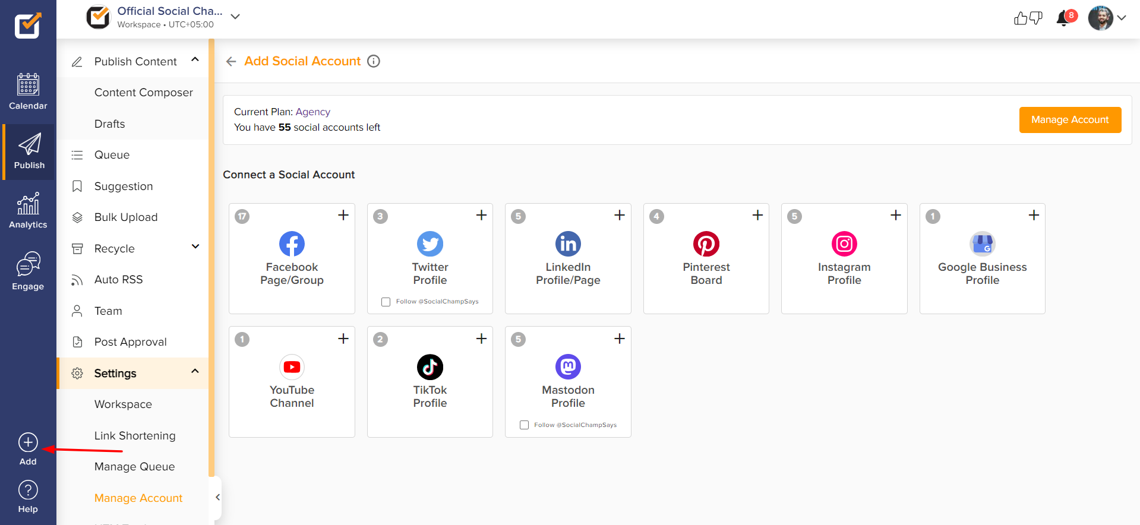1140x525 pixels.
Task: Add a Twitter Profile with plus icon
Action: click(482, 215)
